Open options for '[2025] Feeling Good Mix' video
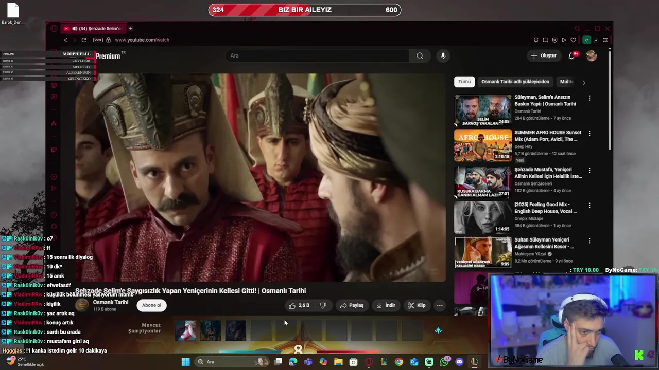 coord(589,205)
